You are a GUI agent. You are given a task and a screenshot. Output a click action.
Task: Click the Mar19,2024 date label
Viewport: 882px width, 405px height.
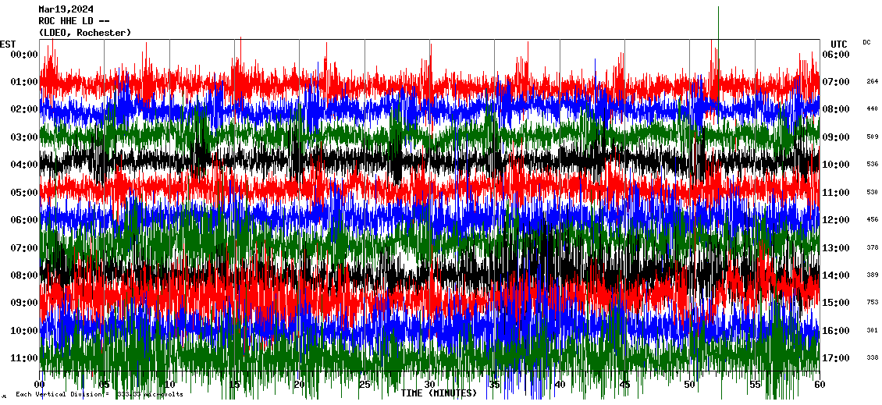(66, 9)
